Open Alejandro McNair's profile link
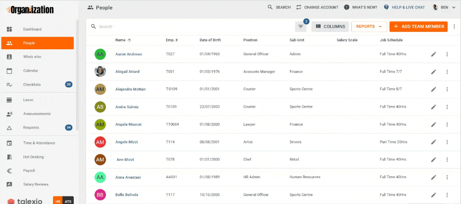Viewport: 461px width, 204px height. 130,89
